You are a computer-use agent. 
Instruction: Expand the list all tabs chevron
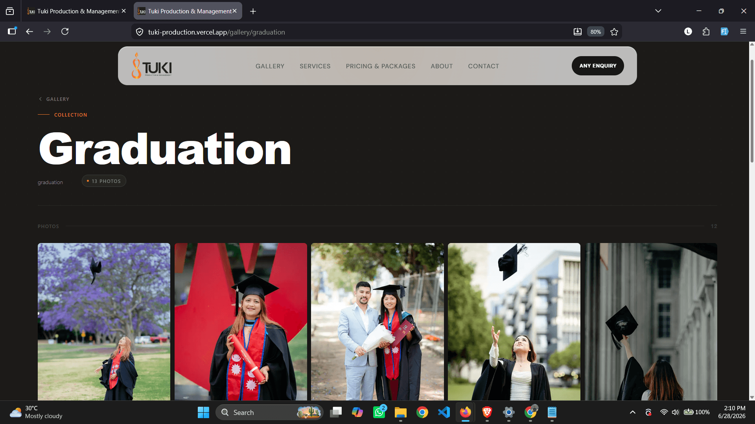[x=658, y=11]
